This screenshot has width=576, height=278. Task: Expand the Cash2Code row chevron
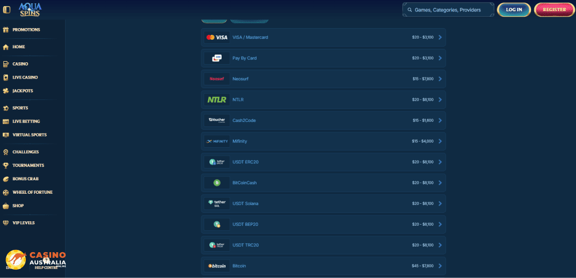click(x=440, y=120)
